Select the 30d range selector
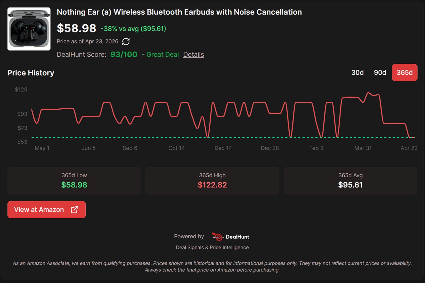This screenshot has height=283, width=425. [x=358, y=72]
